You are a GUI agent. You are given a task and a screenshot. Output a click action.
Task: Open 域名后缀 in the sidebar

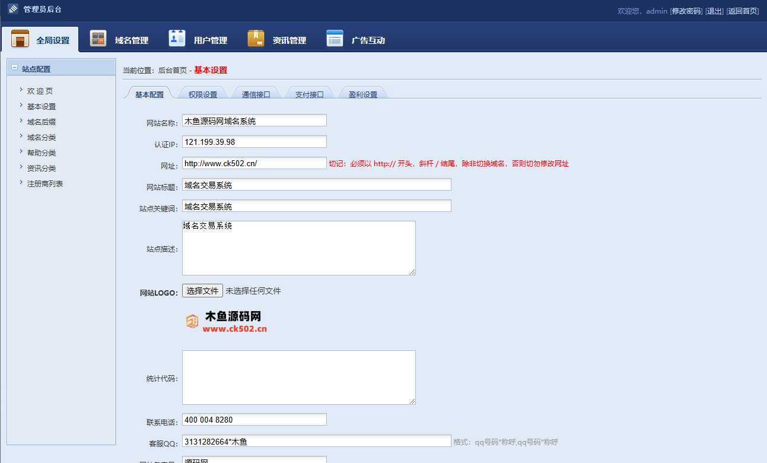(42, 122)
